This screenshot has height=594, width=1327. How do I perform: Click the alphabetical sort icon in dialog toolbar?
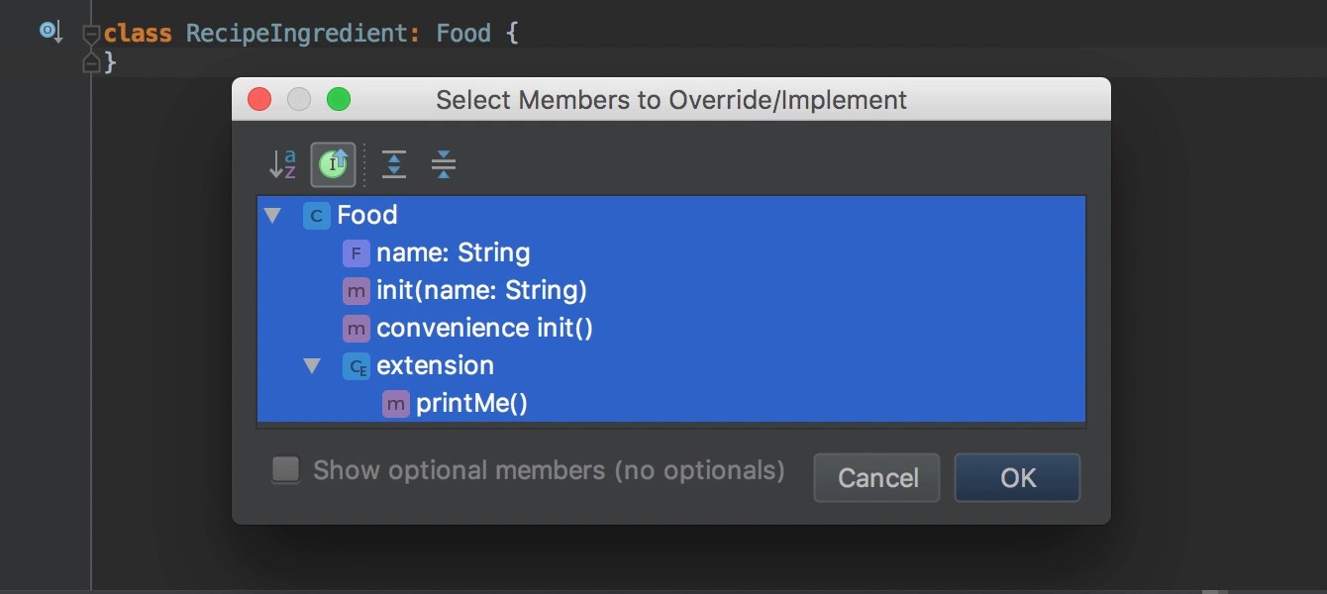point(282,164)
